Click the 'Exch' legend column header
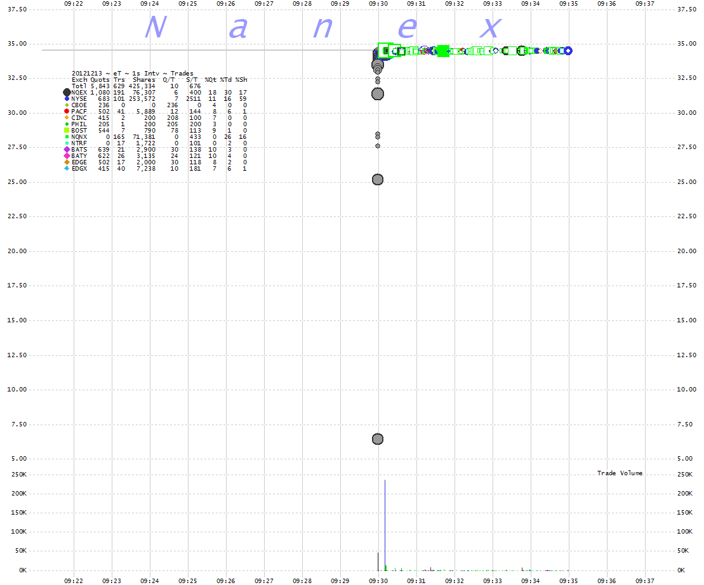This screenshot has width=704, height=585. pos(79,79)
